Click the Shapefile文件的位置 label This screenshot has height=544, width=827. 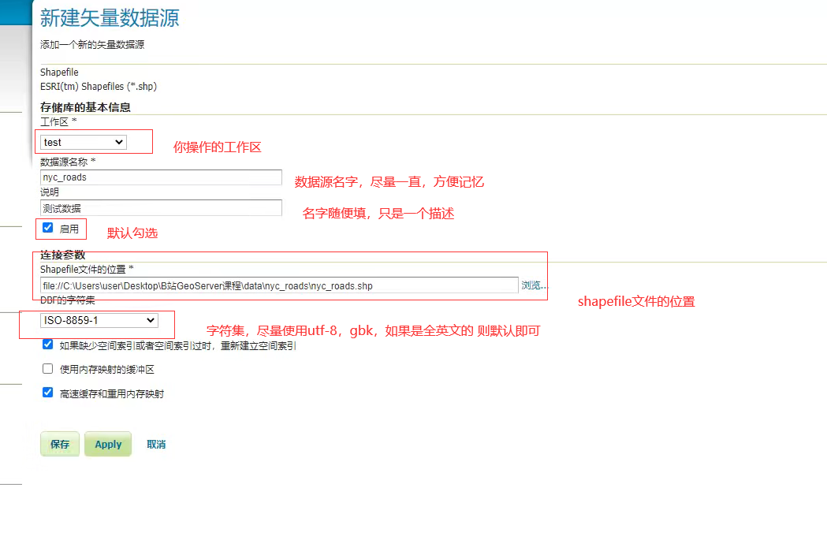pyautogui.click(x=87, y=269)
